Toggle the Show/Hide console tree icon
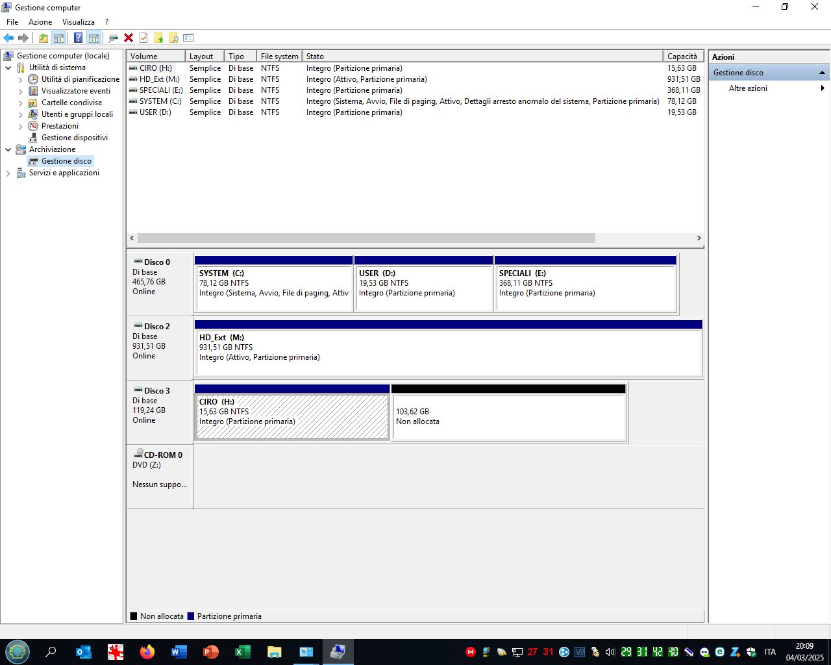This screenshot has width=831, height=665. click(59, 38)
